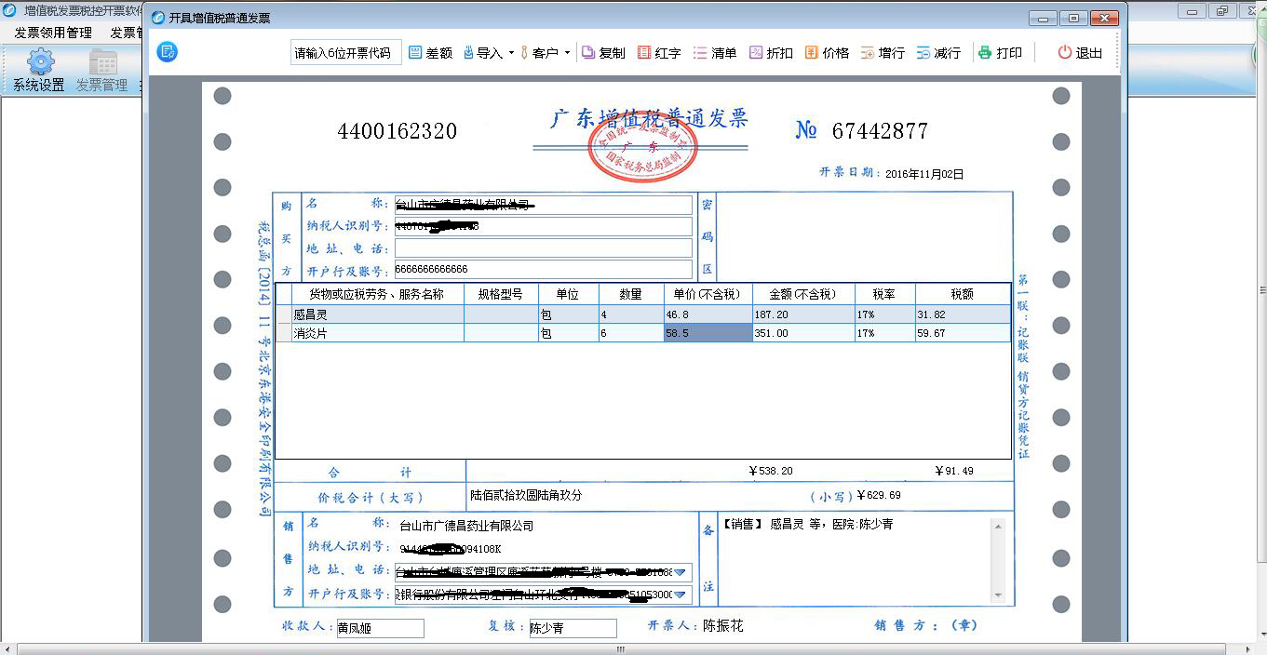Remove a row using 减行
Screen dimensions: 1267x655
pos(938,53)
